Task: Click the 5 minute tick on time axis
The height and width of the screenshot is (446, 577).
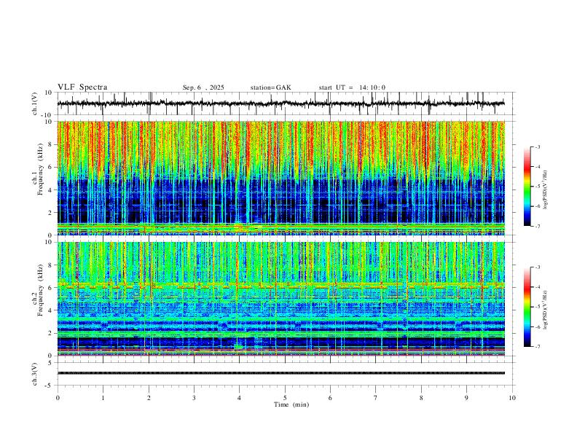Action: [x=285, y=398]
